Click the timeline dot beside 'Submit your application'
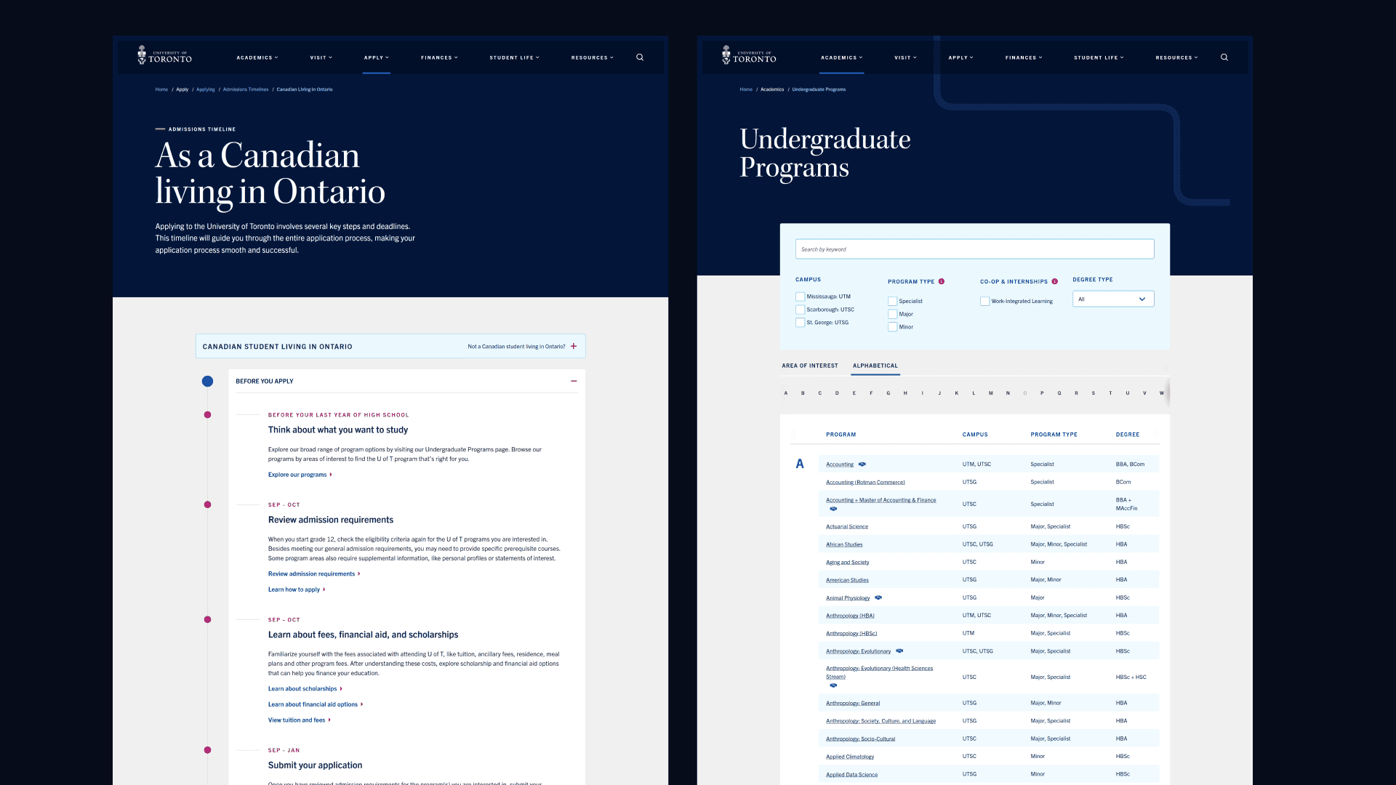This screenshot has width=1396, height=785. (x=207, y=750)
